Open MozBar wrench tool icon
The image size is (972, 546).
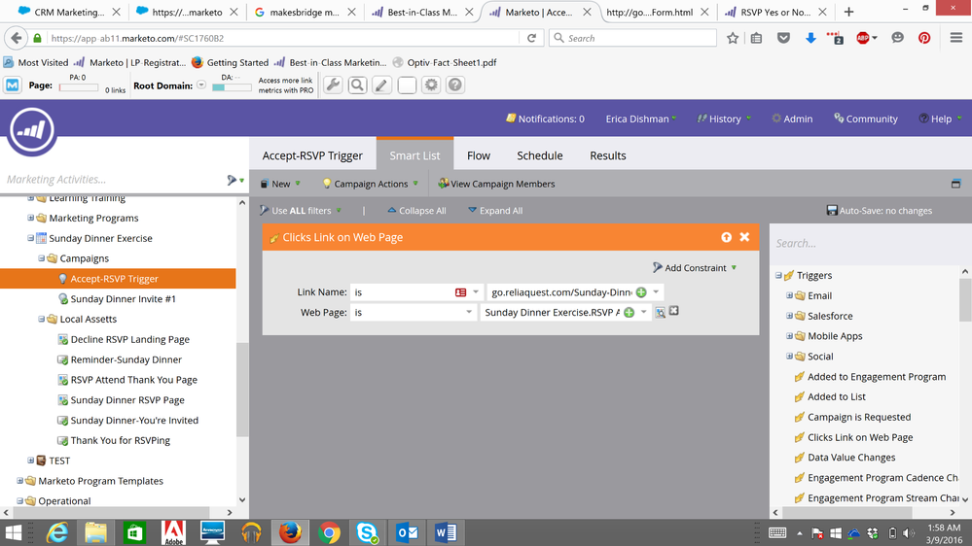(333, 85)
